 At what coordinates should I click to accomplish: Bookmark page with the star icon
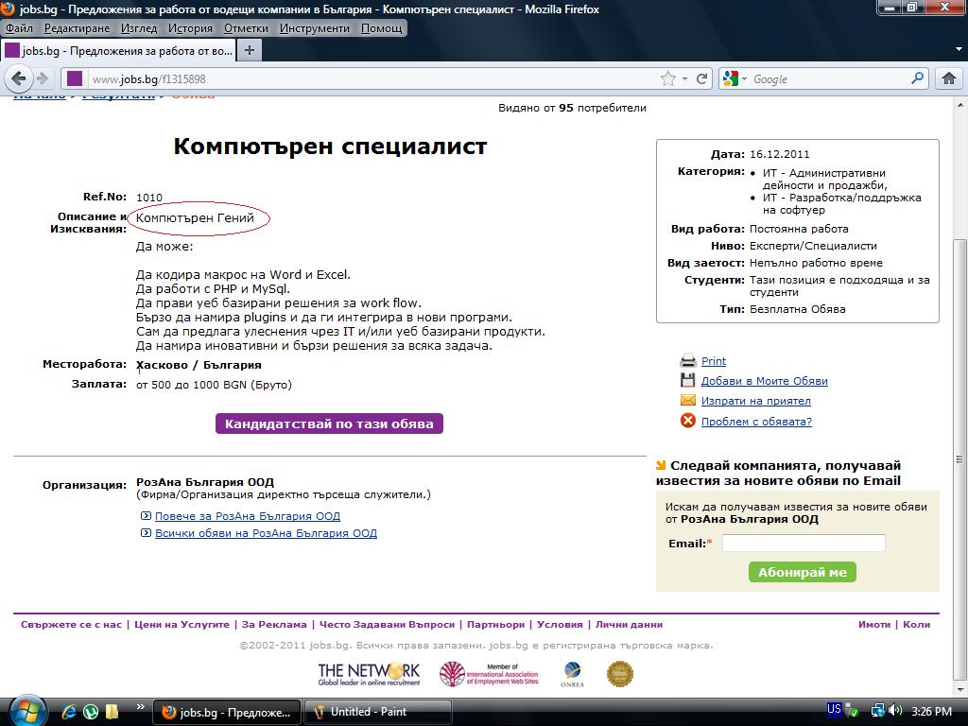point(667,78)
